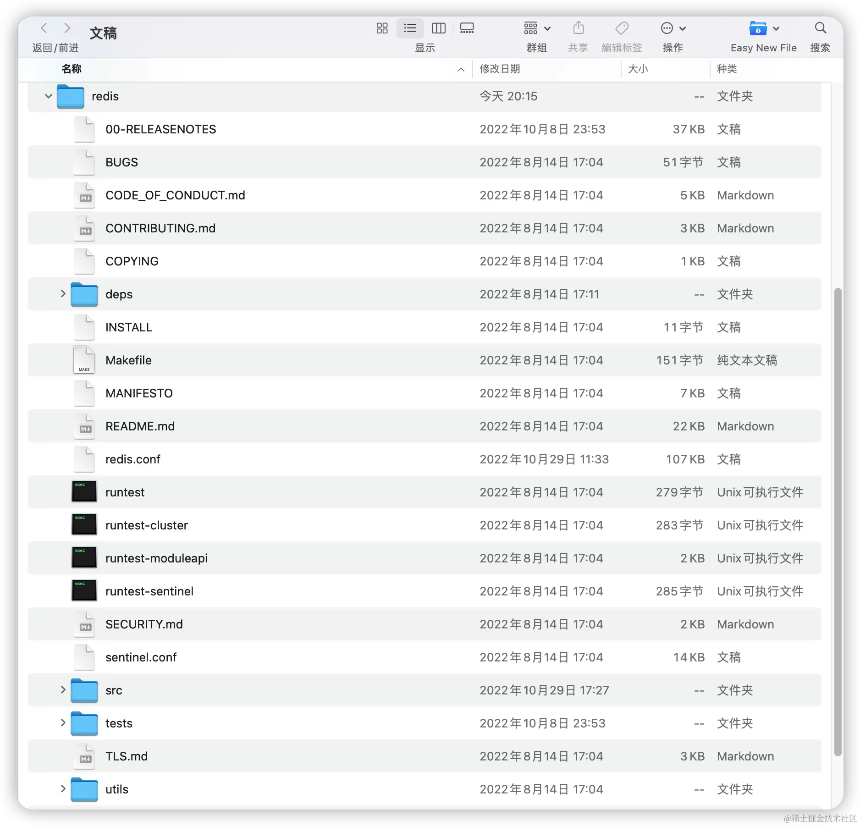Click the 37 KB size value
The height and width of the screenshot is (826, 860).
point(689,129)
